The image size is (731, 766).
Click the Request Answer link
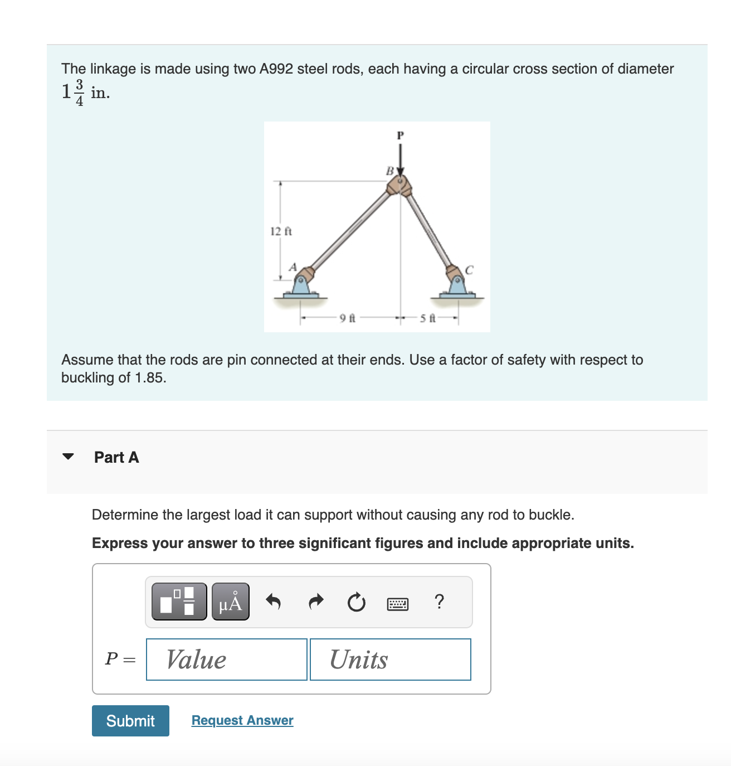pos(242,720)
